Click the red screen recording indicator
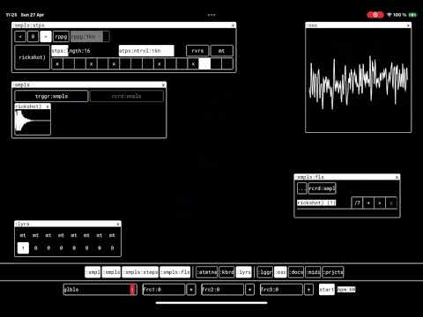This screenshot has width=423, height=317. 375,15
